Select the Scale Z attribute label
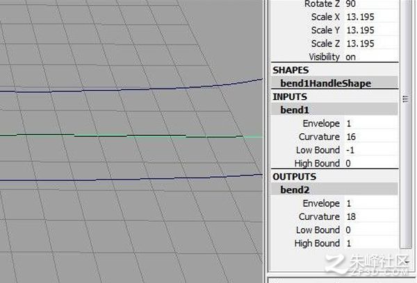This screenshot has width=417, height=283. 325,44
